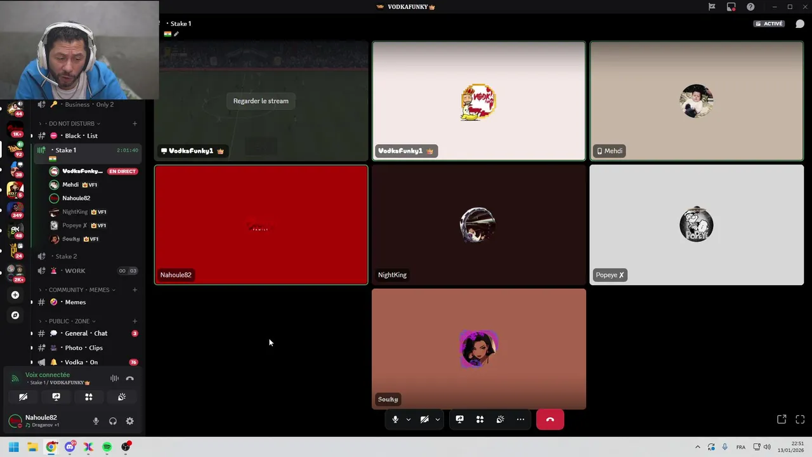
Task: Open microphone input options arrow in call bar
Action: coord(408,420)
